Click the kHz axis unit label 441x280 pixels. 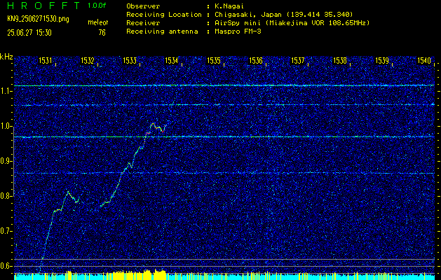(x=6, y=57)
